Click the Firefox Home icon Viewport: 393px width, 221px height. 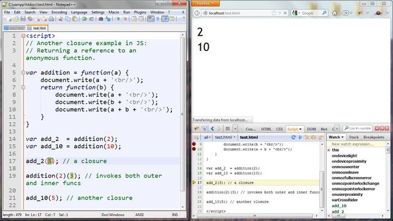click(335, 13)
